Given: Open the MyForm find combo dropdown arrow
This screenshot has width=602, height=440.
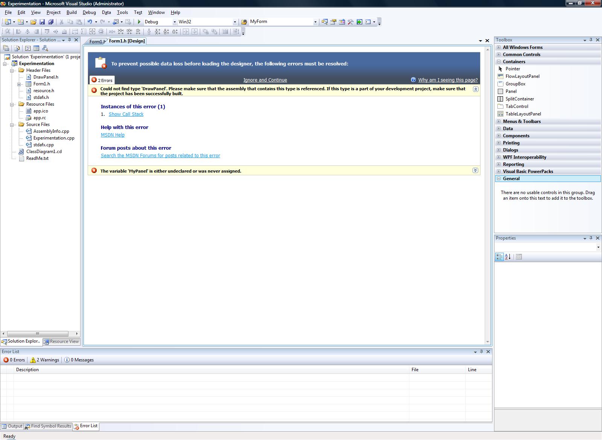Looking at the screenshot, I should coord(315,22).
